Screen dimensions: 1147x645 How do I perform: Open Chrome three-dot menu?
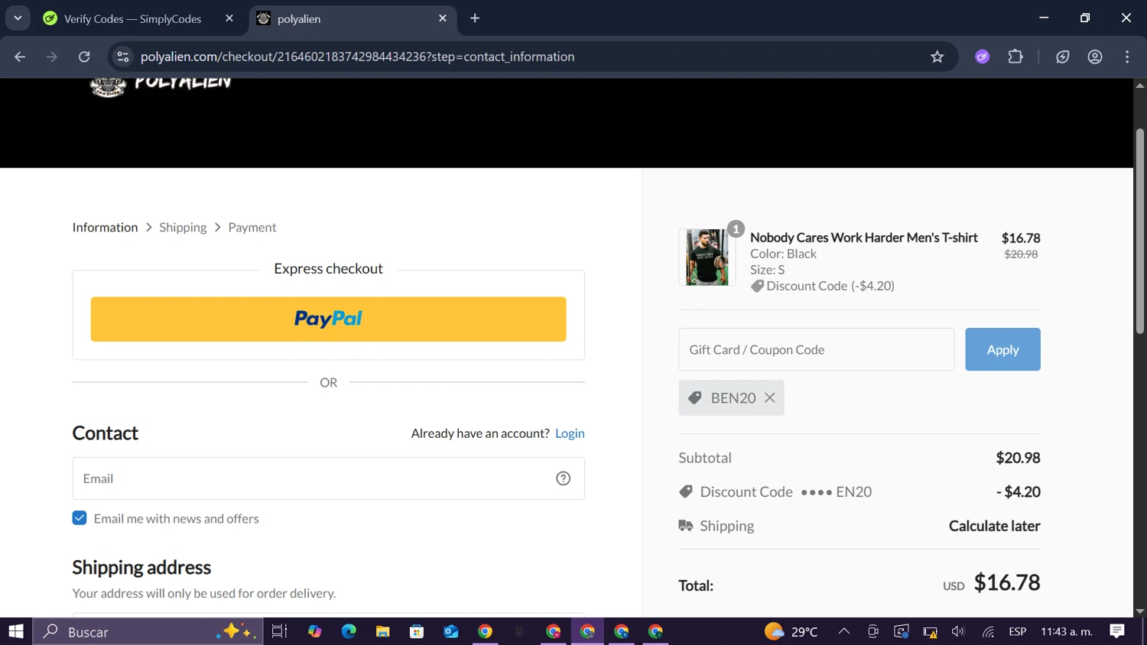pos(1127,57)
